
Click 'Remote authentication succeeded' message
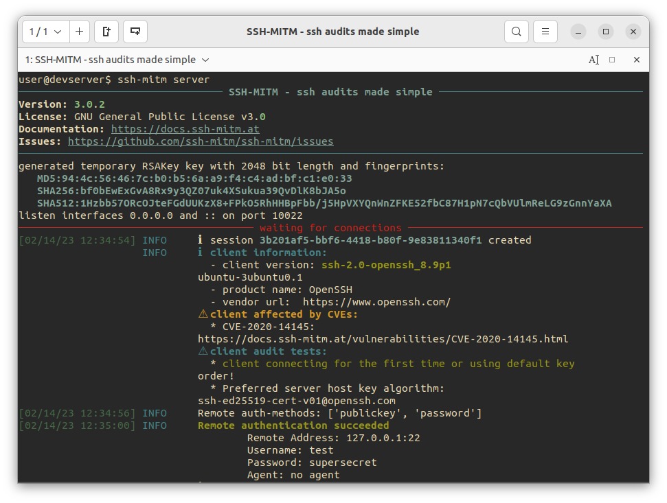[x=293, y=425]
